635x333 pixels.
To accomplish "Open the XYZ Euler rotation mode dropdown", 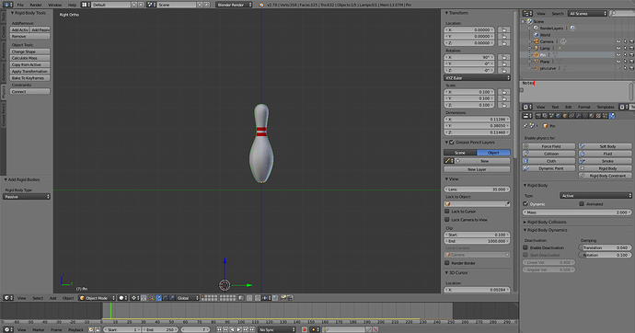I will click(477, 77).
